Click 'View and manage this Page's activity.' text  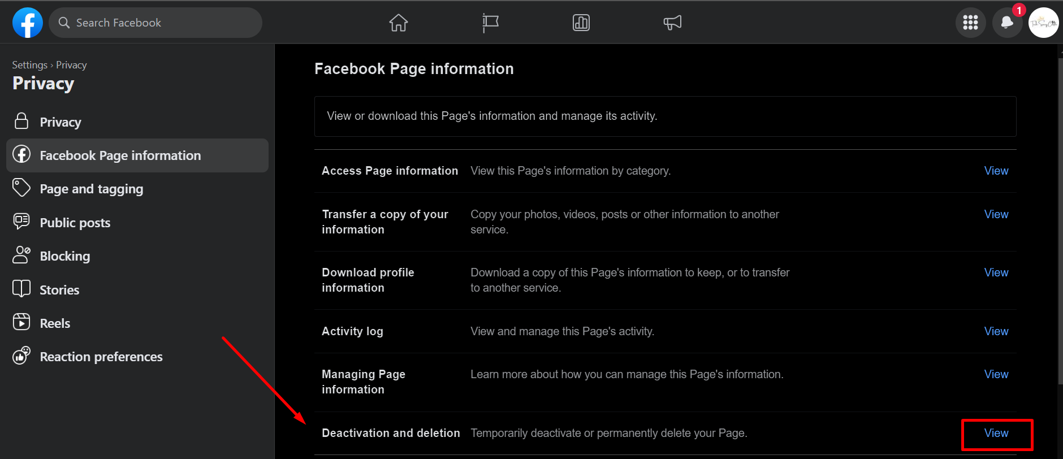click(x=562, y=331)
